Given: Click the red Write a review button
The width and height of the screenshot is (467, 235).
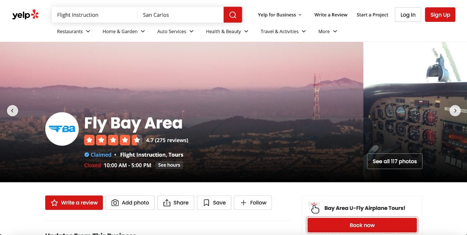Looking at the screenshot, I should (74, 203).
